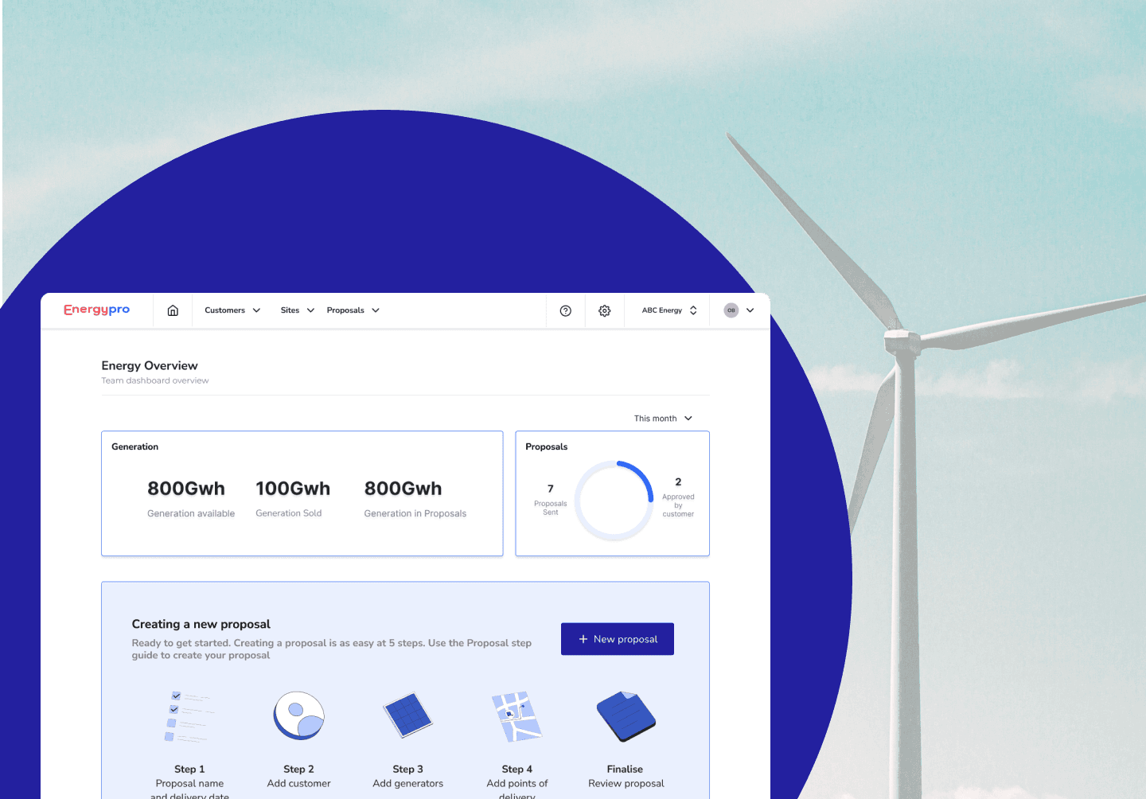Click the Step 1 Proposal name label

tap(189, 781)
